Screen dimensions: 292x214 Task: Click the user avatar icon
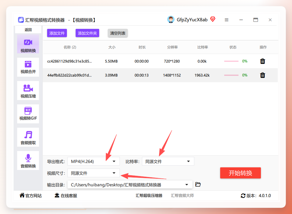(171, 20)
